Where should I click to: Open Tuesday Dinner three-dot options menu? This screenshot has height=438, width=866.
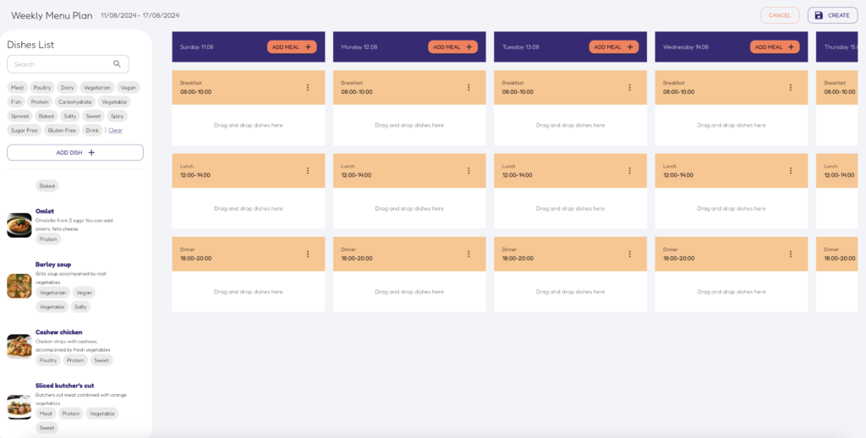pos(629,254)
